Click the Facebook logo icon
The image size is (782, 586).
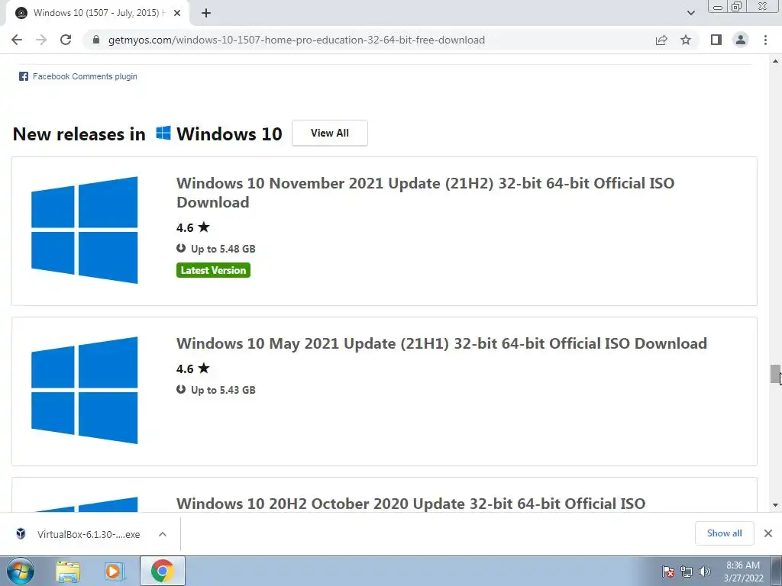click(x=24, y=76)
